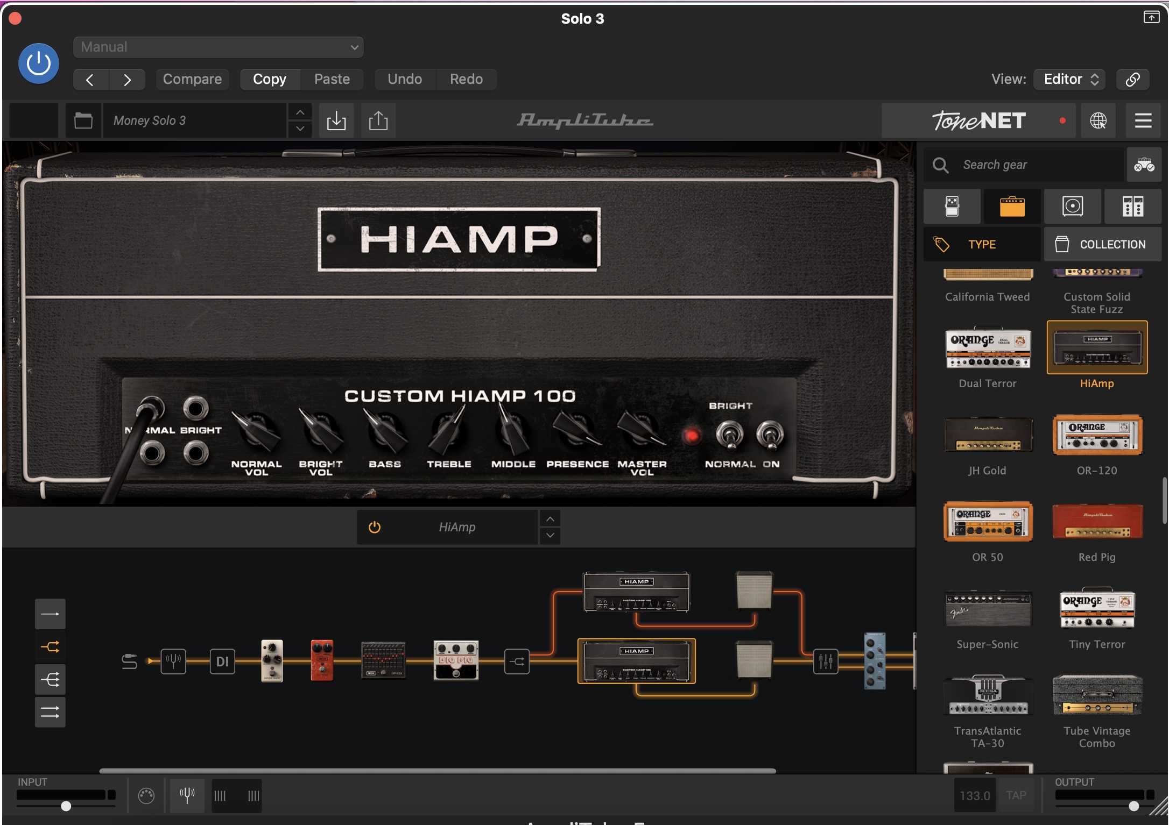
Task: Click the input source cable icon
Action: (x=129, y=661)
